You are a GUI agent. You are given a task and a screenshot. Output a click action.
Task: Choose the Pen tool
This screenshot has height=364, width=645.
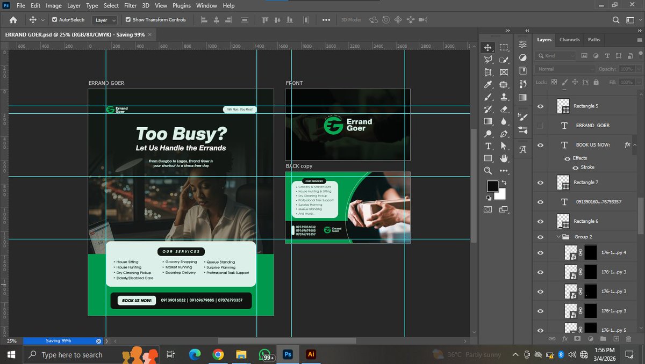point(504,134)
